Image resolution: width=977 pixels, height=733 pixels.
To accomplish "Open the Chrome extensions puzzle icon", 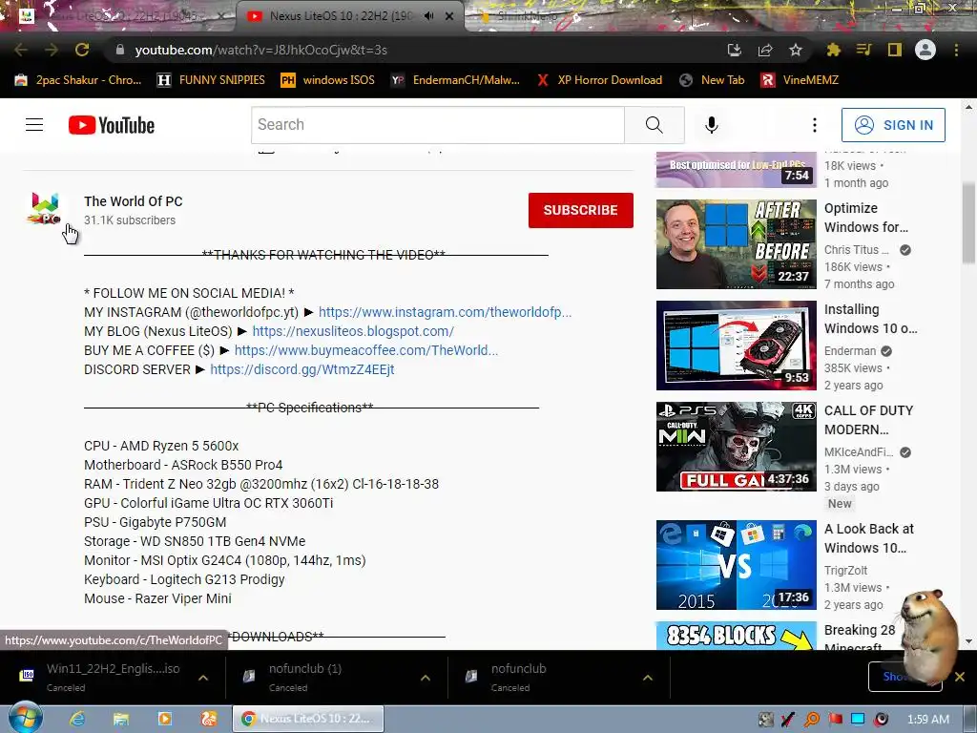I will click(833, 50).
